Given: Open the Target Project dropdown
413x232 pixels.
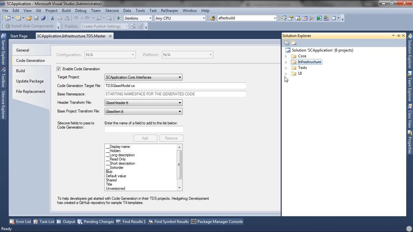Looking at the screenshot, I should pos(144,77).
